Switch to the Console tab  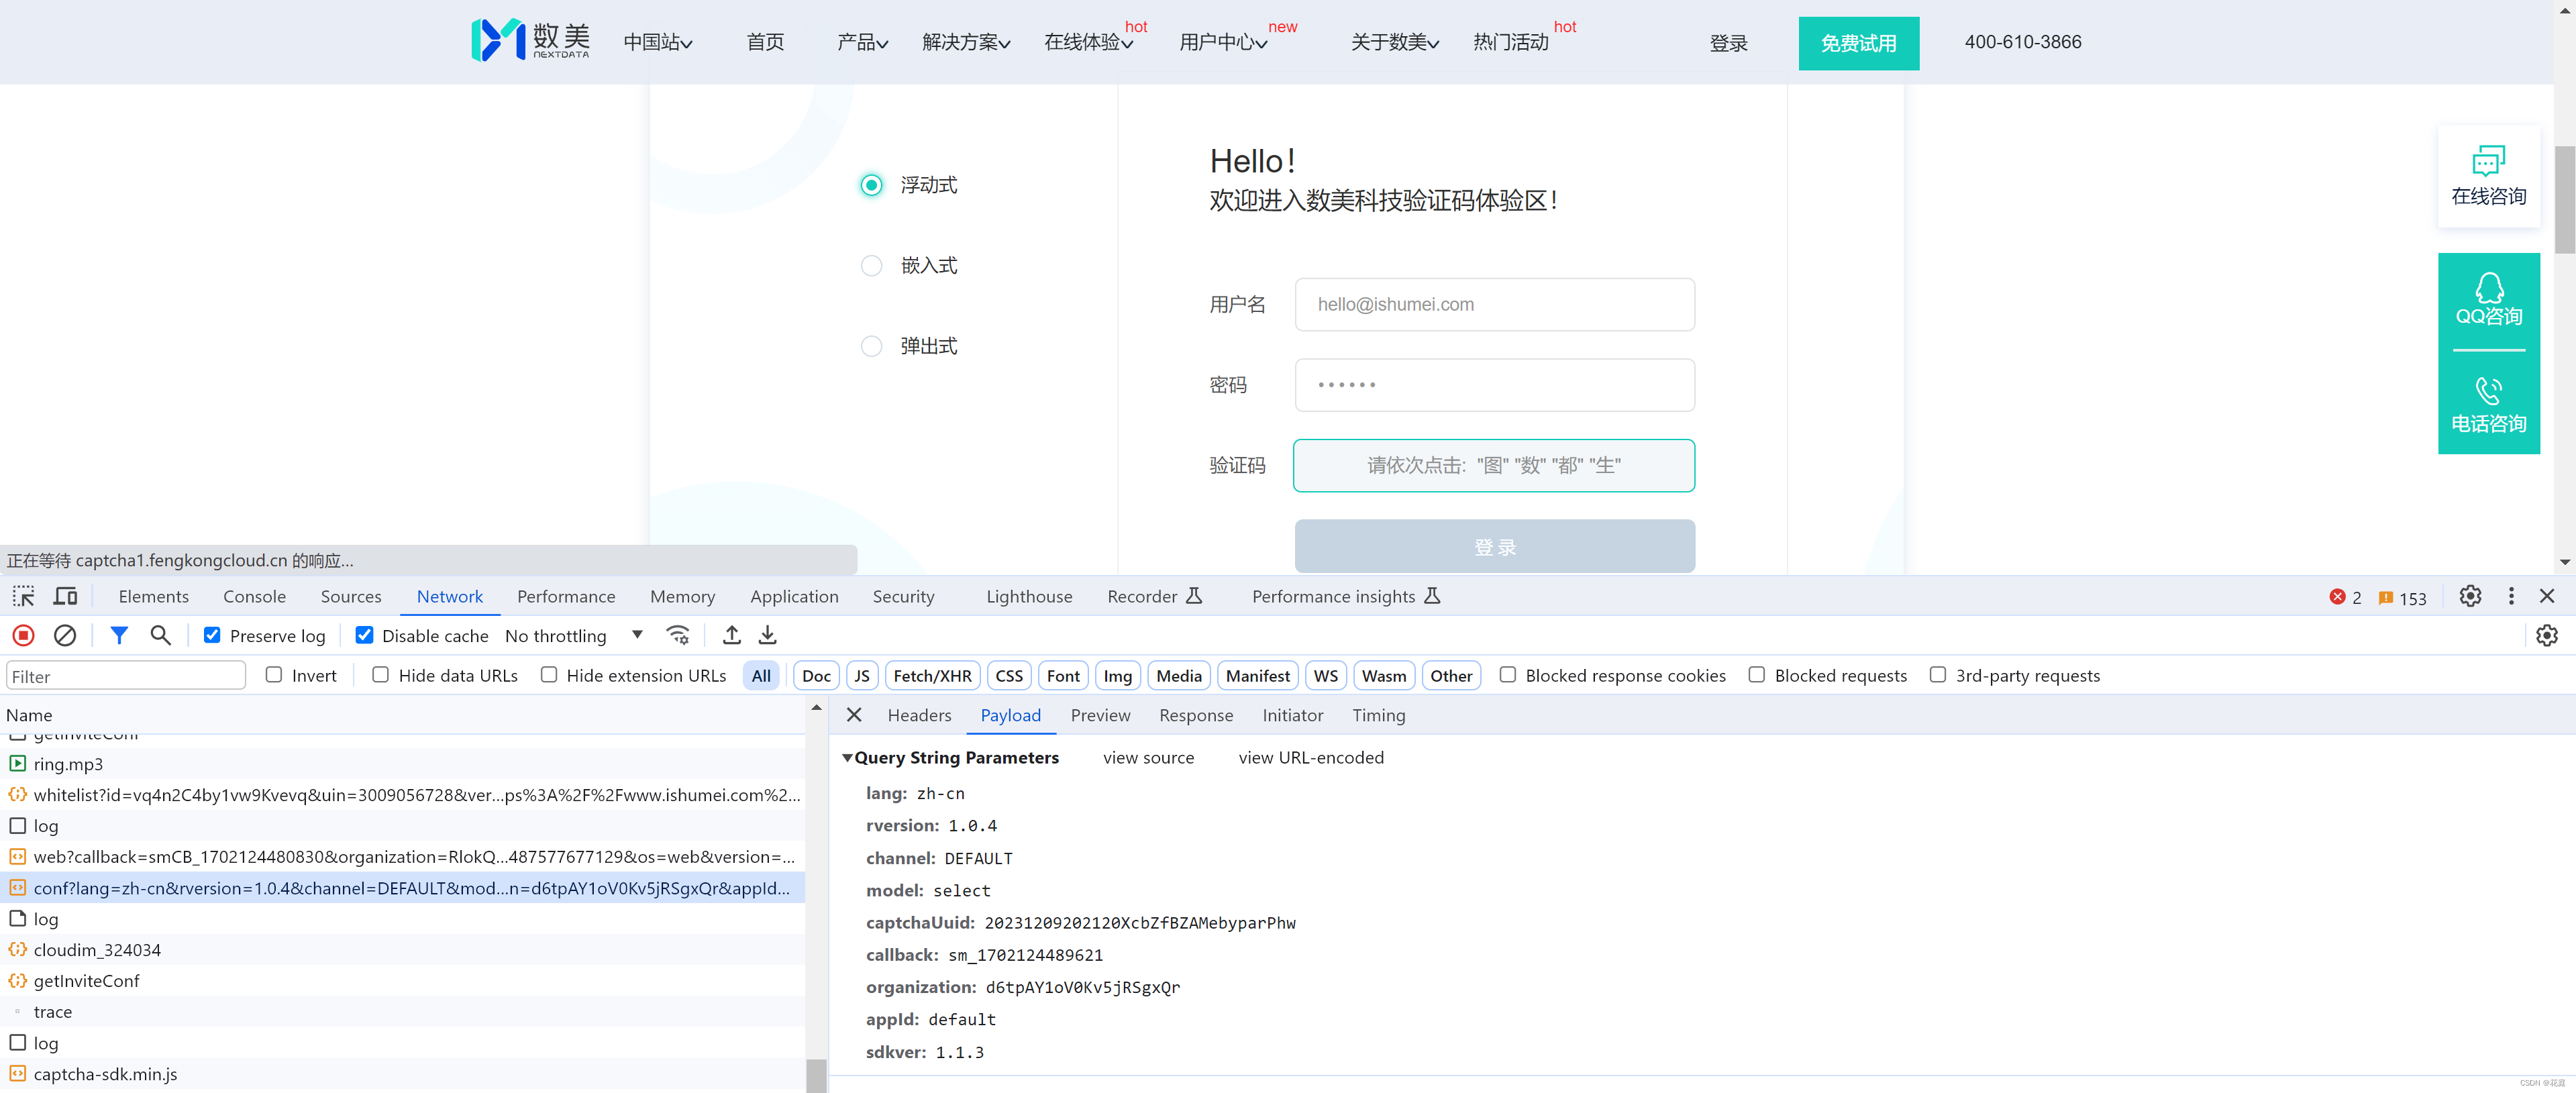pos(255,597)
